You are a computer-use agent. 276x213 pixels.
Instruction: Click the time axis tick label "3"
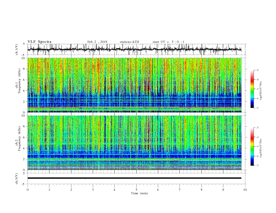93,190
